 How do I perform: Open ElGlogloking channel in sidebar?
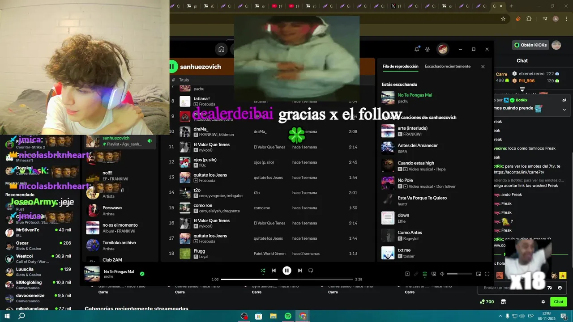click(x=38, y=285)
